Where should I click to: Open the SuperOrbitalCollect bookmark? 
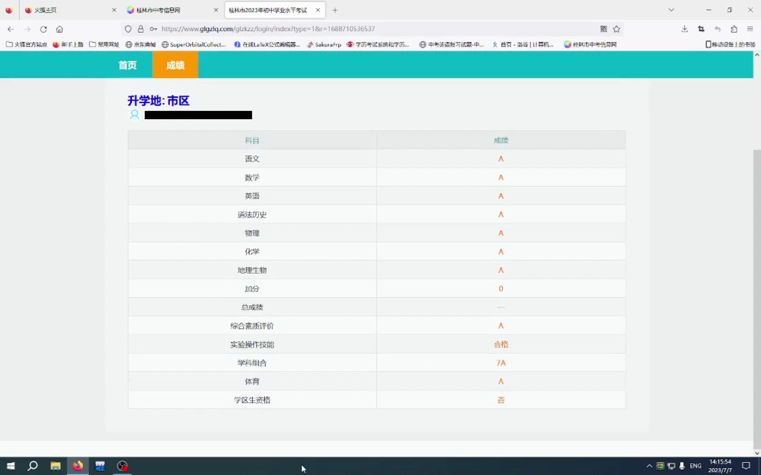pos(194,44)
